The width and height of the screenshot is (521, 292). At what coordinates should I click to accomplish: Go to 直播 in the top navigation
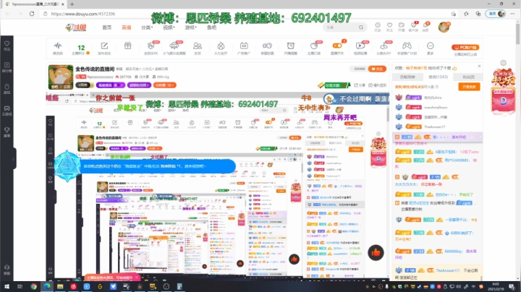pos(126,27)
